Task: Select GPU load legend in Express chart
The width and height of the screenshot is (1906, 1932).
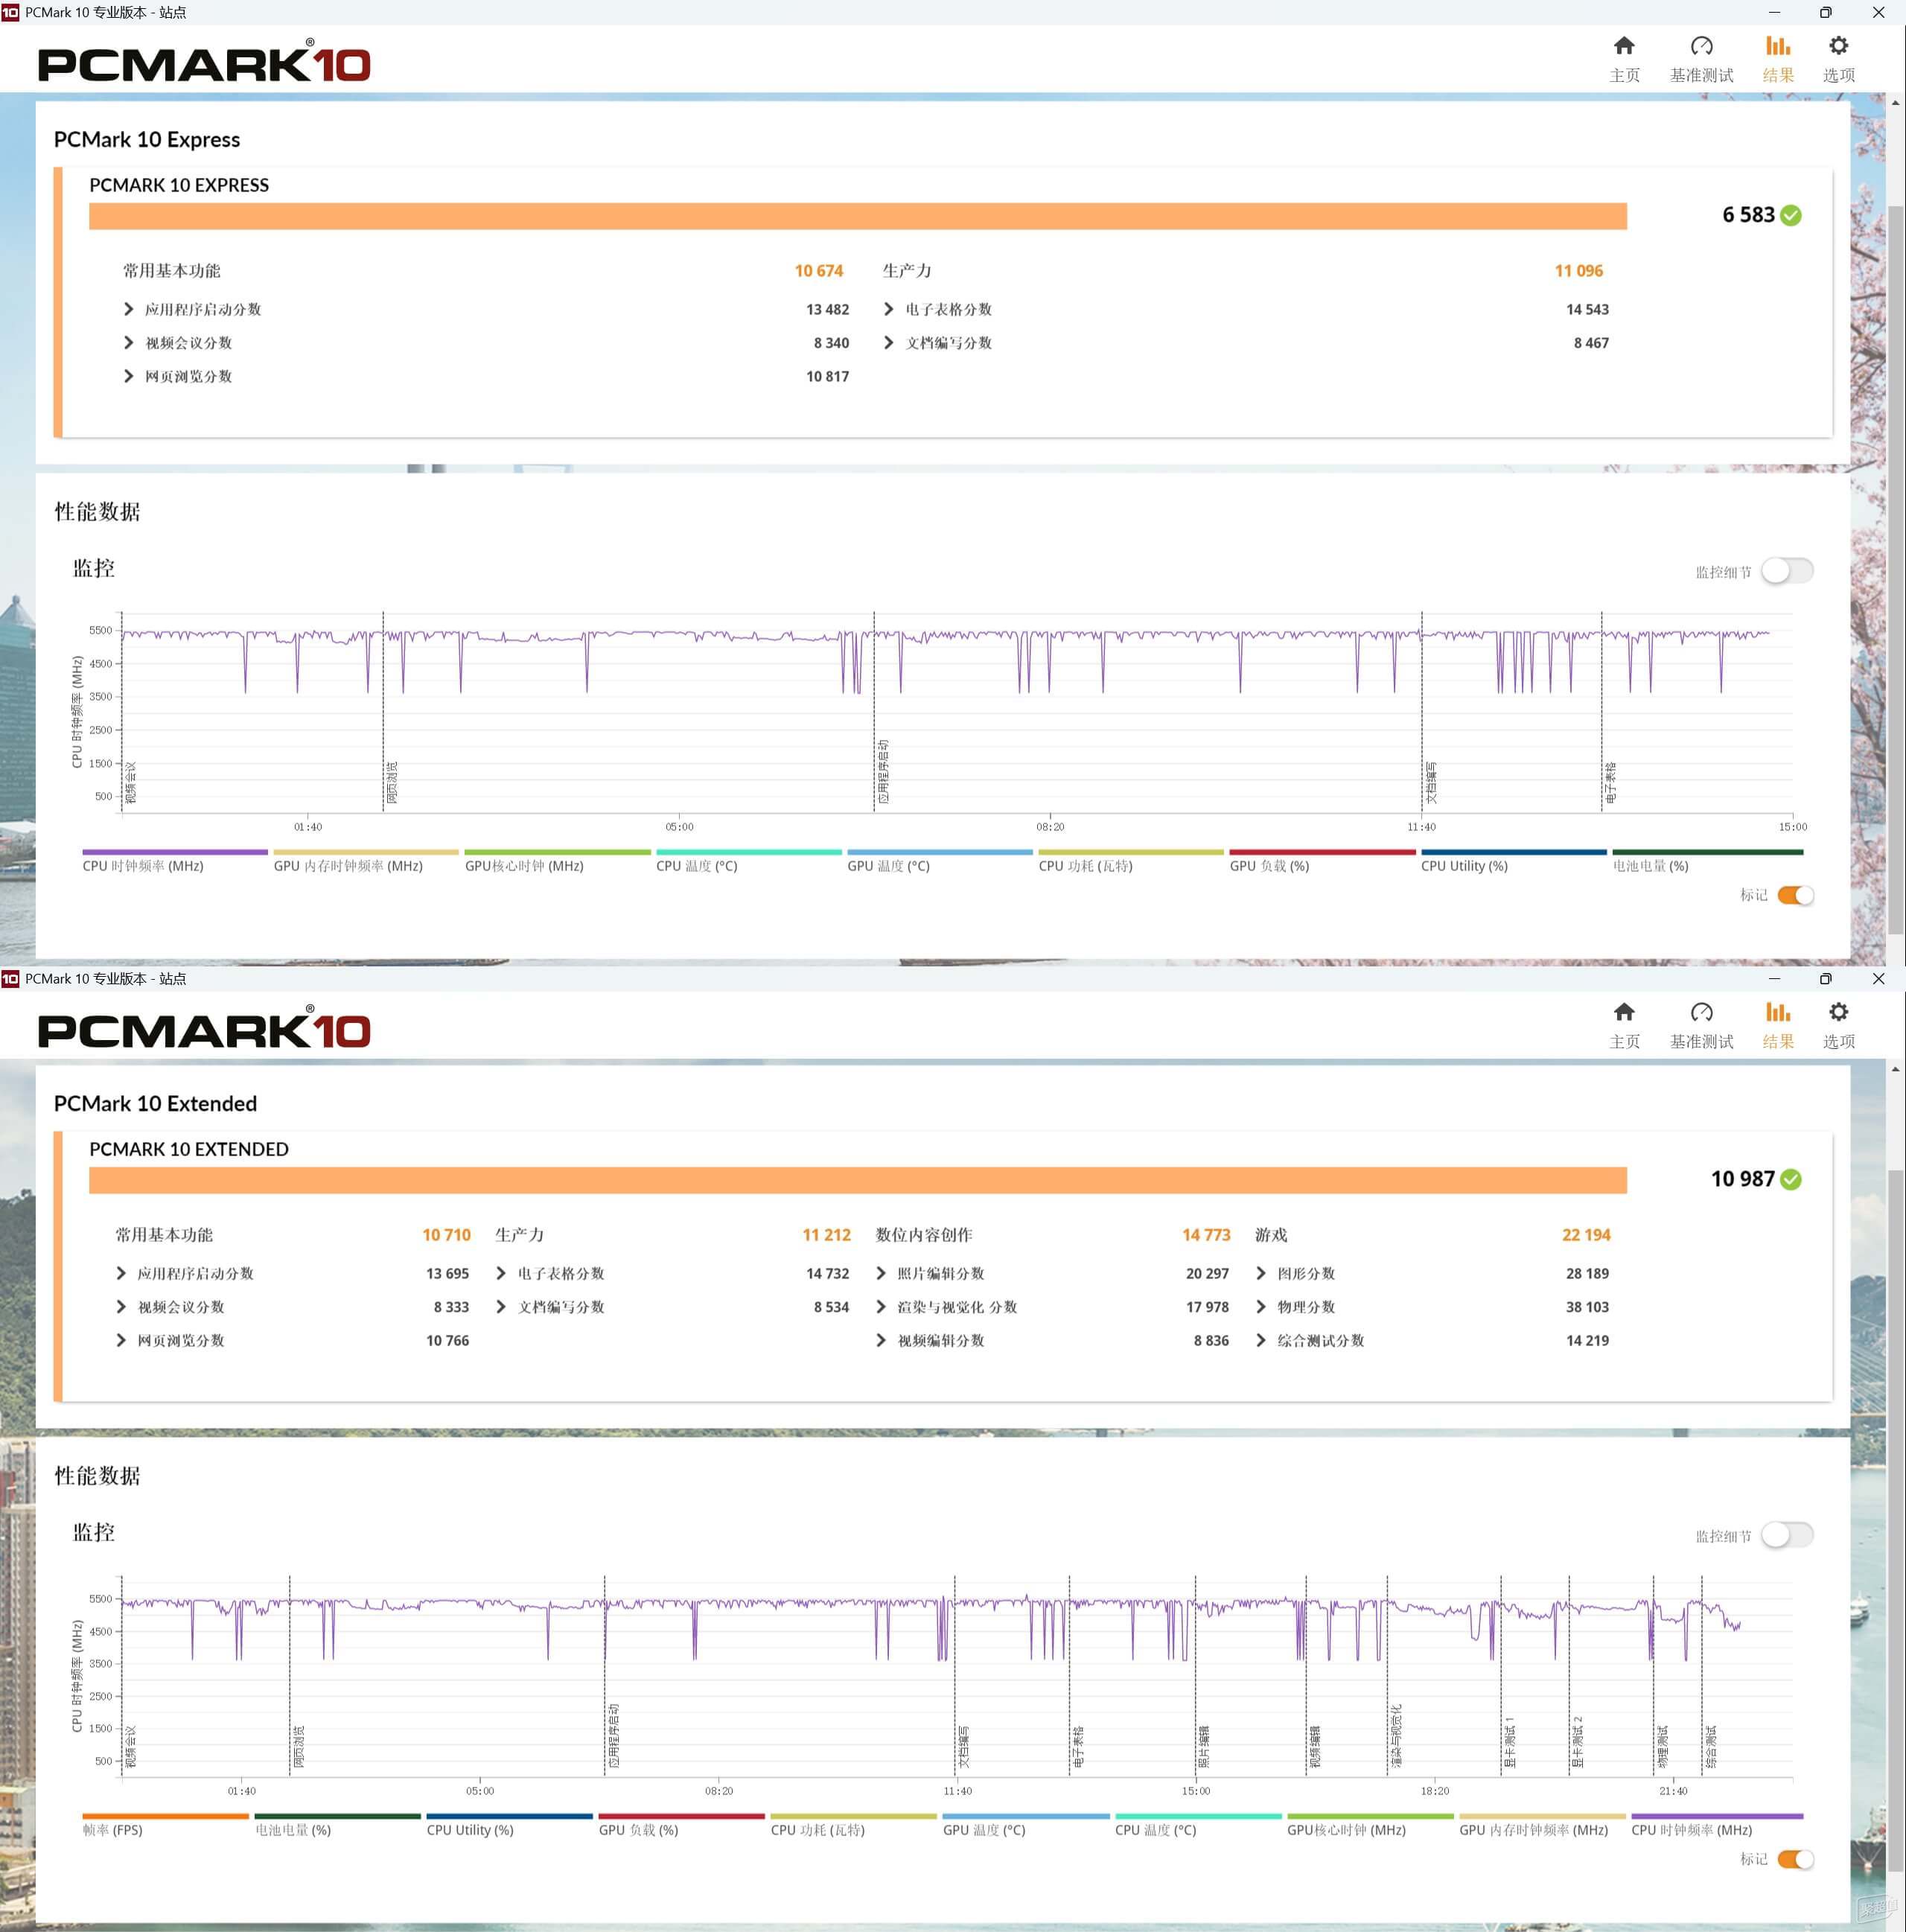Action: pyautogui.click(x=1323, y=861)
